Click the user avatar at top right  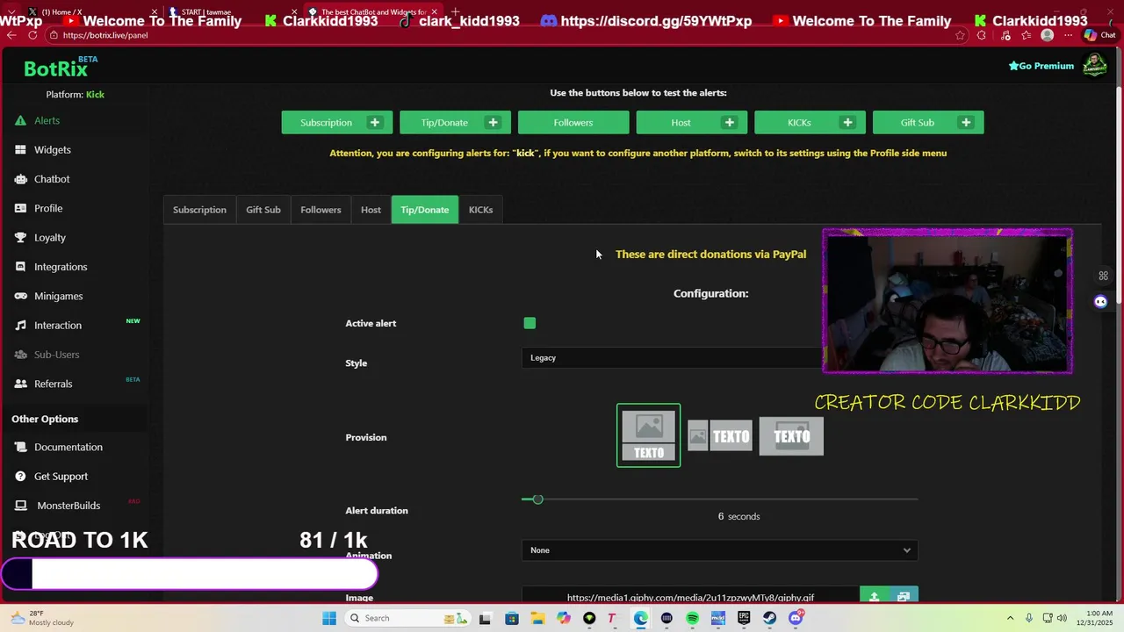pos(1094,65)
